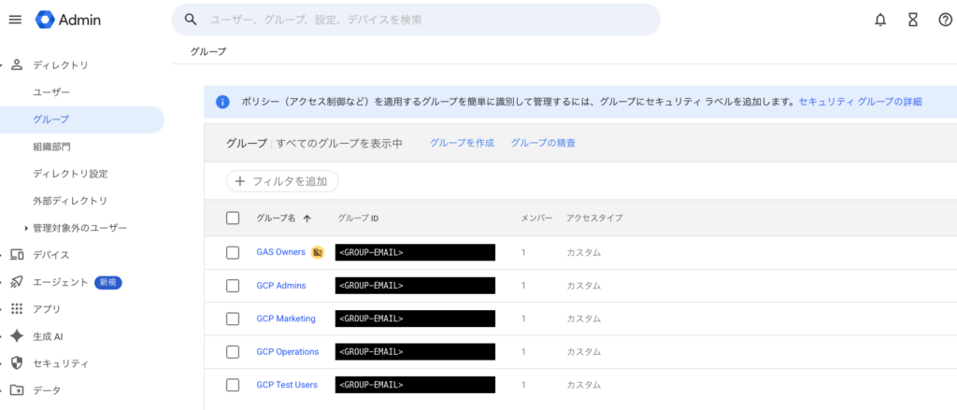Click the search magnifier icon

click(191, 20)
